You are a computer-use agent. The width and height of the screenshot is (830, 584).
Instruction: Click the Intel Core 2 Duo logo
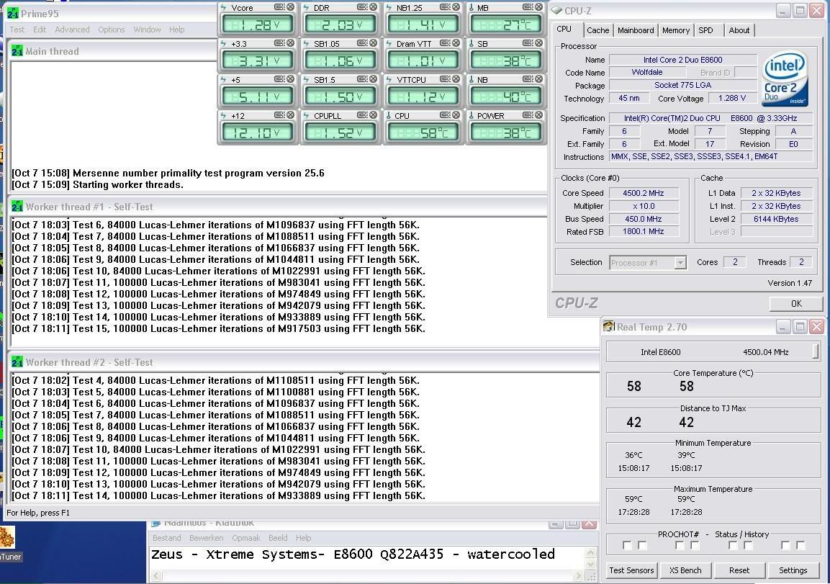[x=785, y=78]
